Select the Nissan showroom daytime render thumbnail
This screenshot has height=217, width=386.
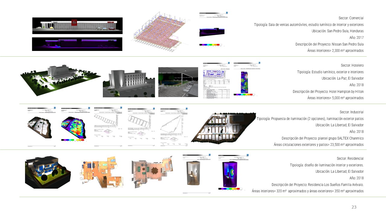click(x=77, y=26)
